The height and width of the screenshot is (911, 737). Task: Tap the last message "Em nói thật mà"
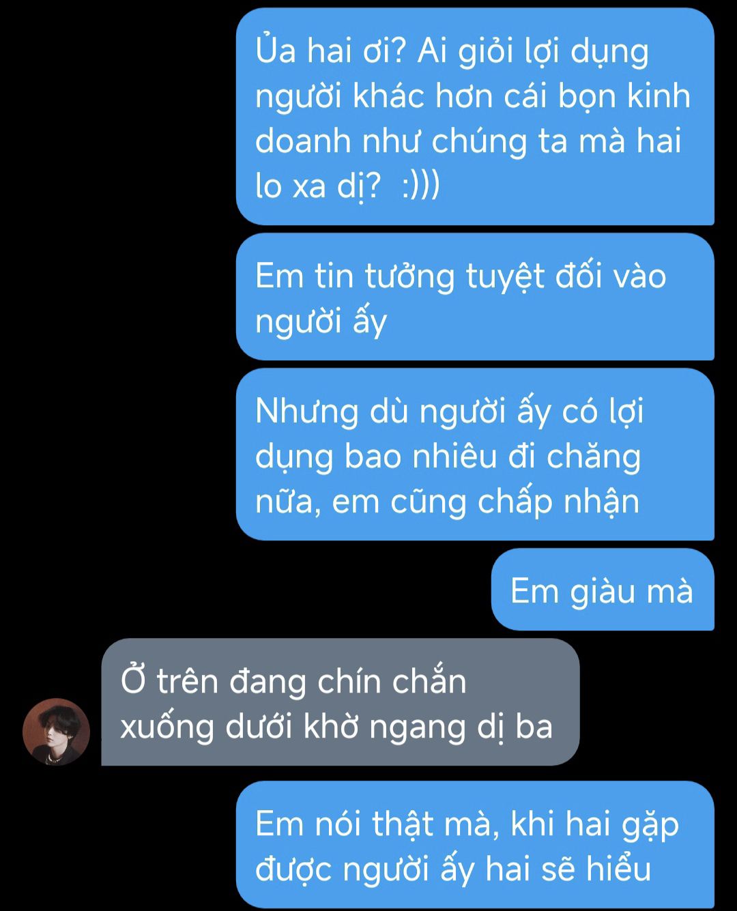[x=475, y=845]
